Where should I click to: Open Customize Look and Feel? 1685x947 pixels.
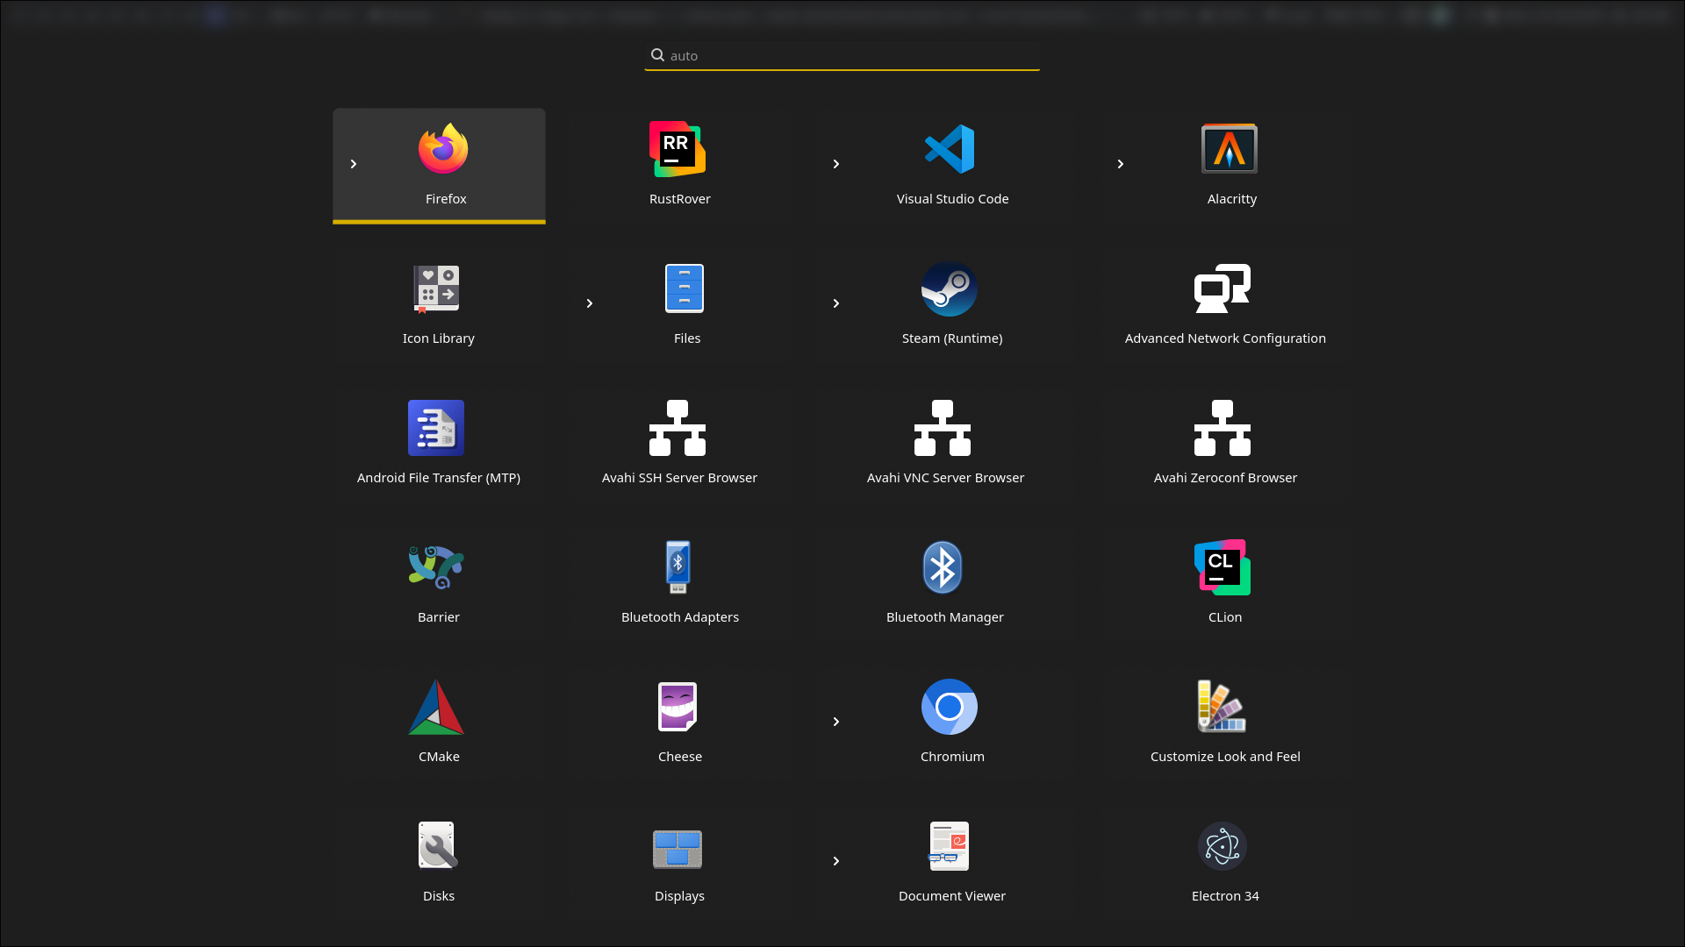1222,708
